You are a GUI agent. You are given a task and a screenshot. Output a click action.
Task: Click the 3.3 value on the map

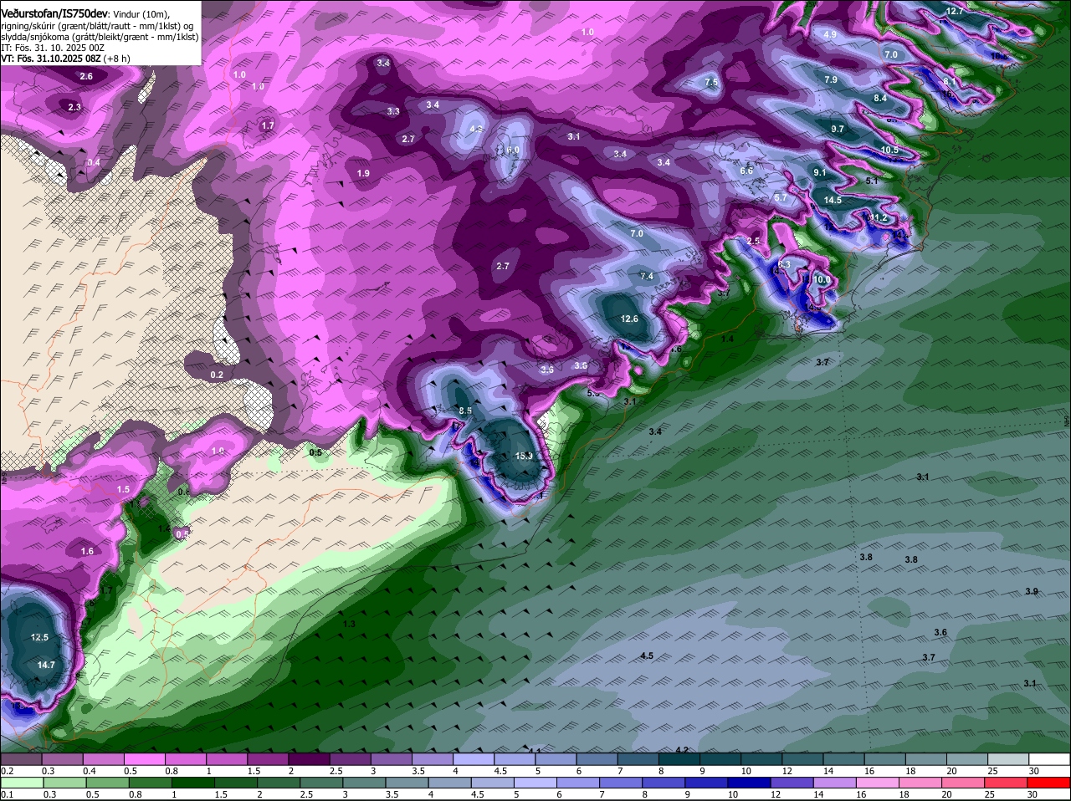tap(393, 111)
